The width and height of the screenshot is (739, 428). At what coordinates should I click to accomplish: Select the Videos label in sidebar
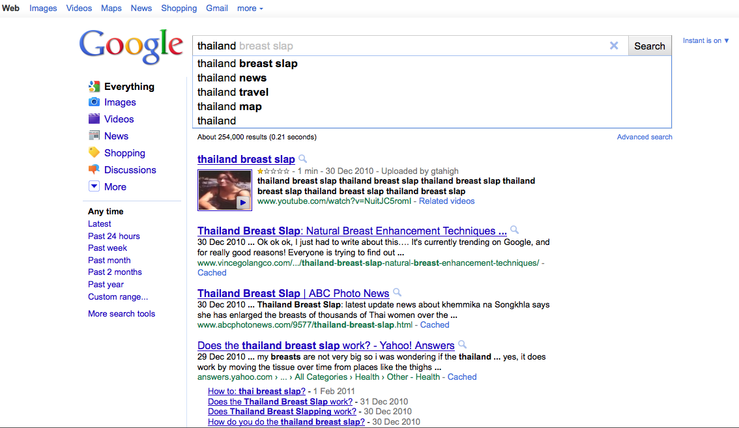tap(119, 119)
